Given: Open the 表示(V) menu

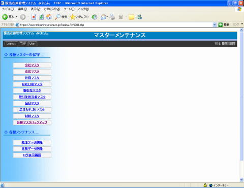Looking at the screenshot, I should coord(36,9).
